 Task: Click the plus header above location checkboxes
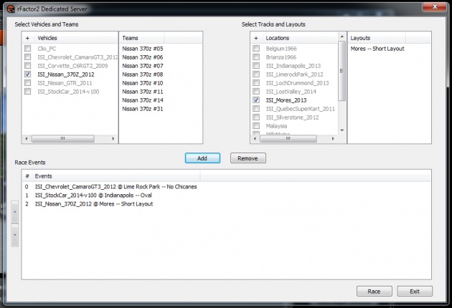tap(257, 37)
